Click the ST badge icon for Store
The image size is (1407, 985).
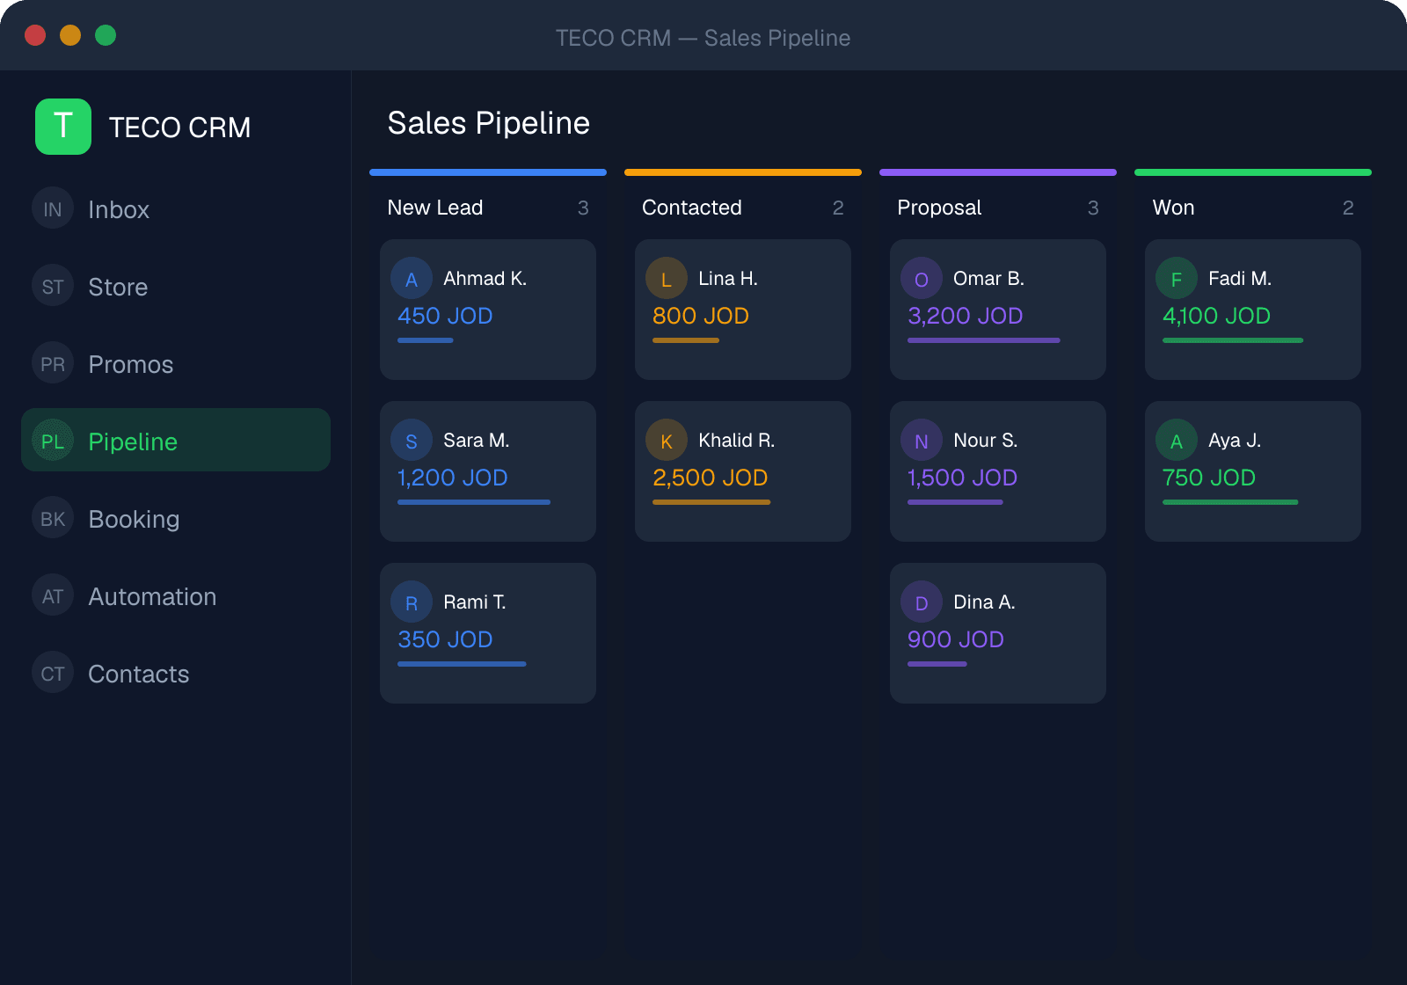pyautogui.click(x=53, y=287)
